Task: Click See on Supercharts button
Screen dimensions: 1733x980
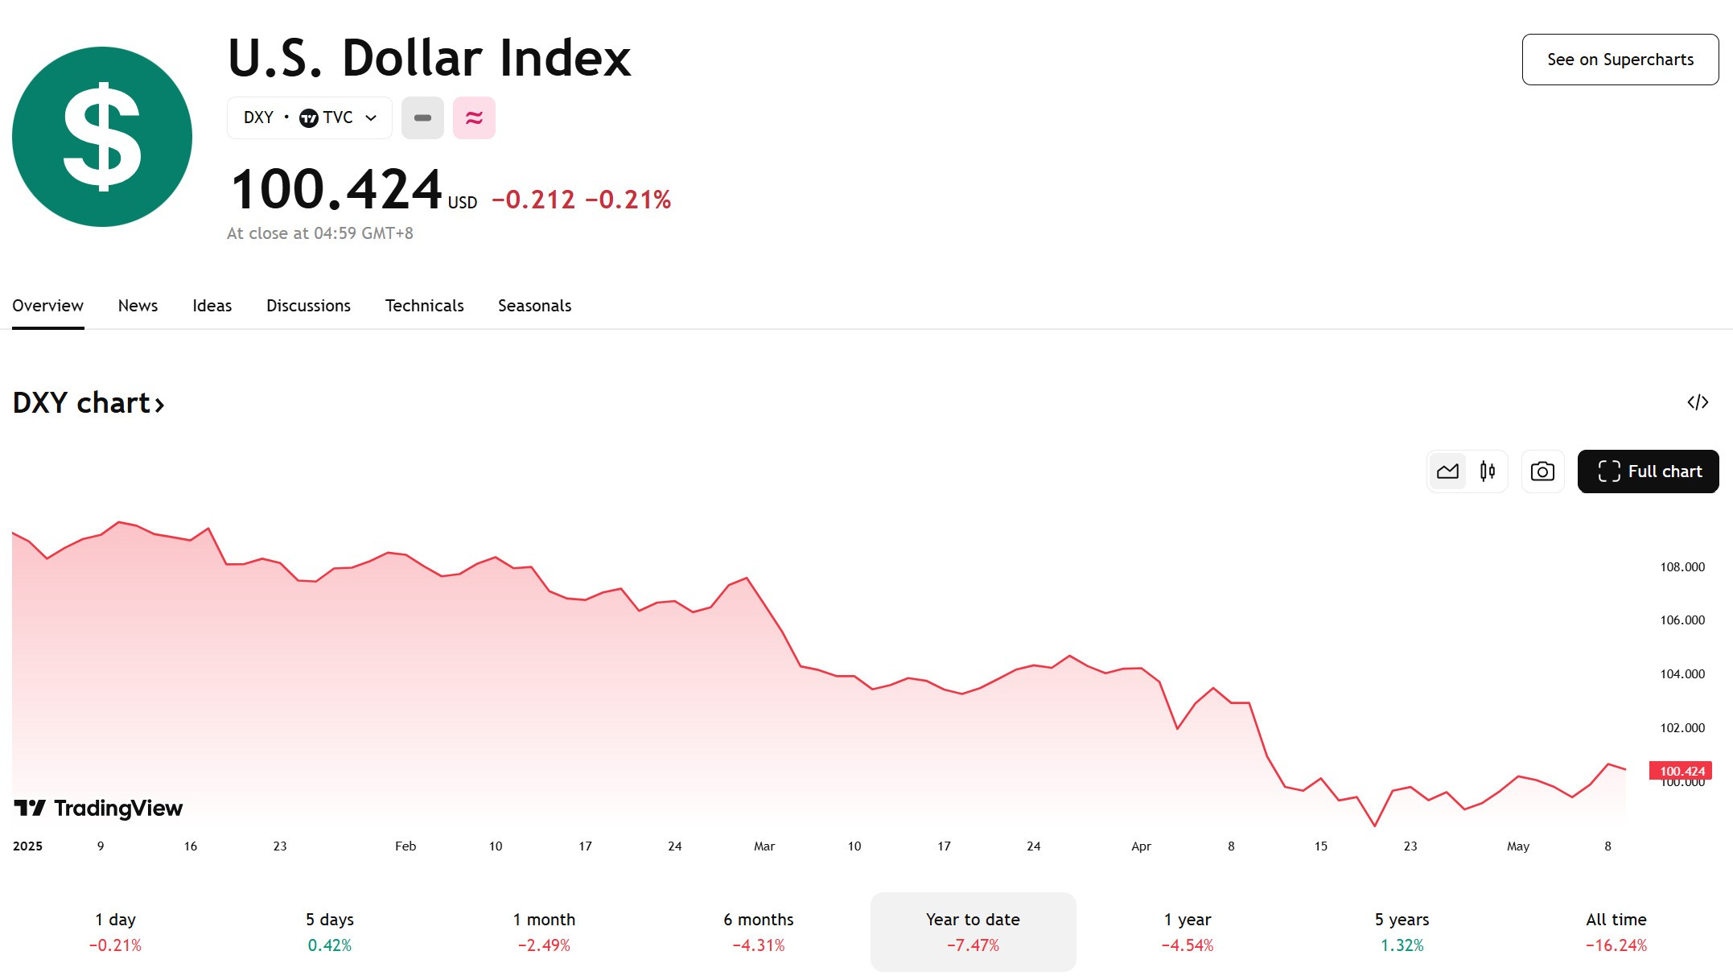Action: click(x=1620, y=60)
